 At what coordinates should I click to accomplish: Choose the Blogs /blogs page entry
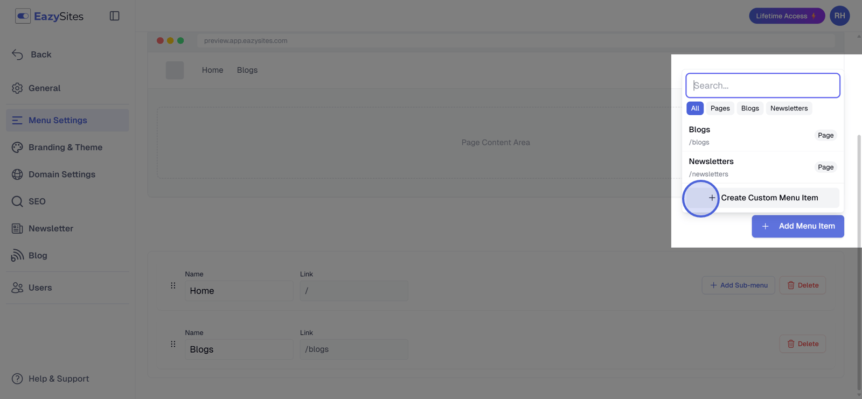pos(762,135)
